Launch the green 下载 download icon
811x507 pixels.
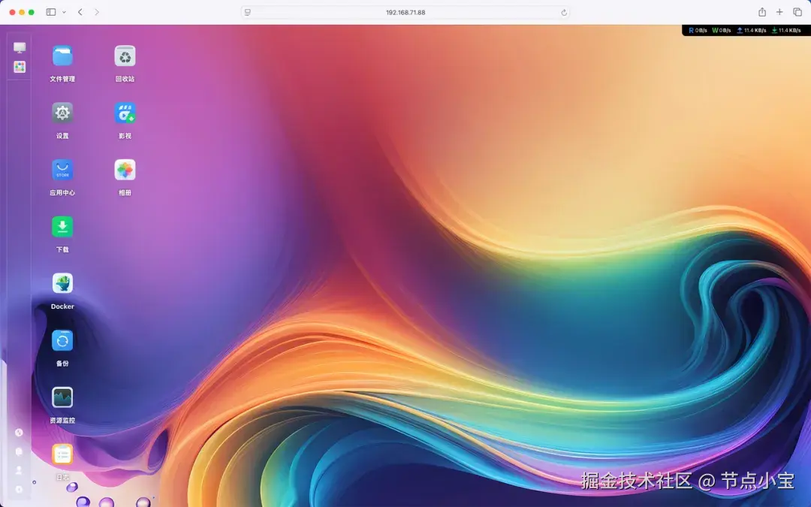[x=62, y=227]
